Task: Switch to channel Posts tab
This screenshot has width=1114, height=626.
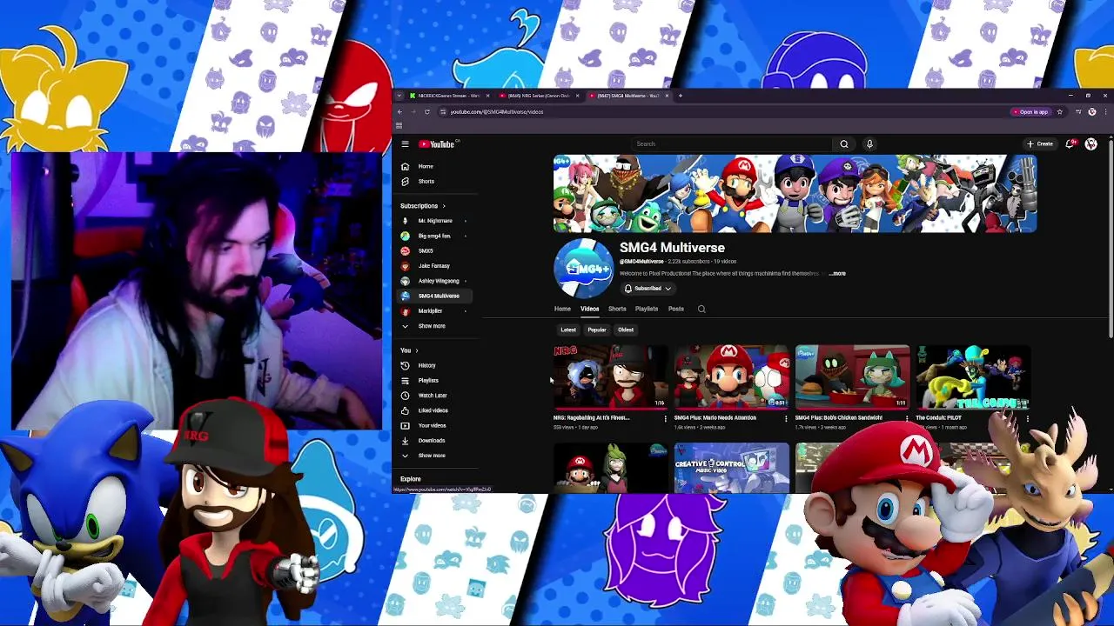Action: (x=676, y=309)
